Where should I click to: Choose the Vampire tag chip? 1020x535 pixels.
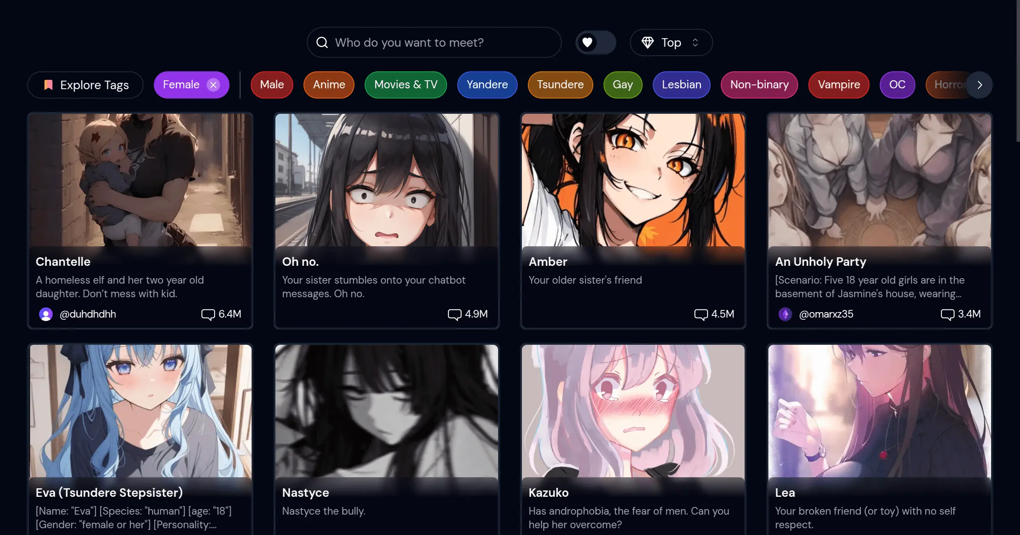(x=839, y=85)
